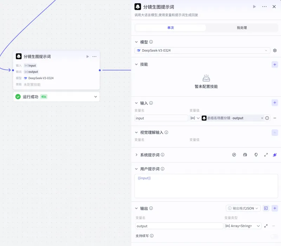Image resolution: width=281 pixels, height=246 pixels.
Task: Switch to the 批处理 tab
Action: (x=241, y=27)
